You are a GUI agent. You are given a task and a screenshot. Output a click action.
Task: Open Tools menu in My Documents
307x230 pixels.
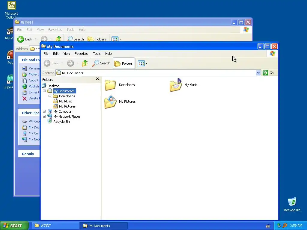coord(97,54)
